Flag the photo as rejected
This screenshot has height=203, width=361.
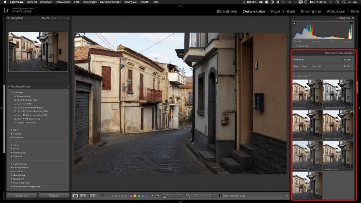(x=107, y=196)
